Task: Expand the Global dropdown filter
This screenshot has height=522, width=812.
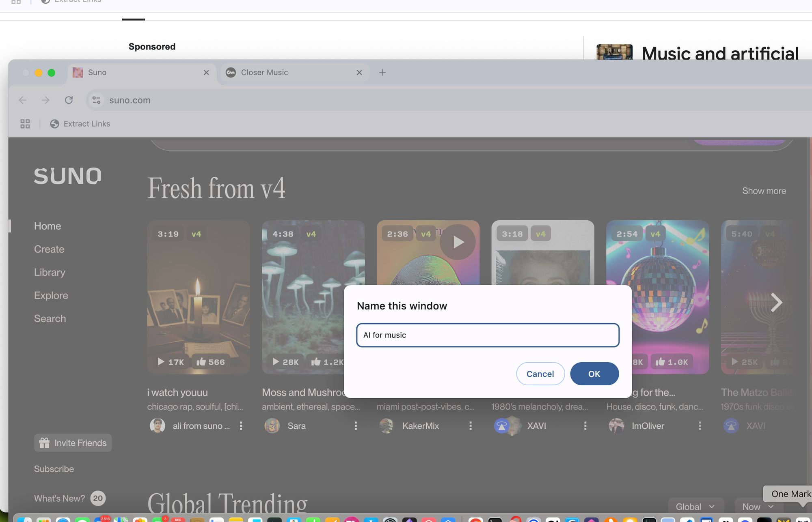Action: (695, 507)
